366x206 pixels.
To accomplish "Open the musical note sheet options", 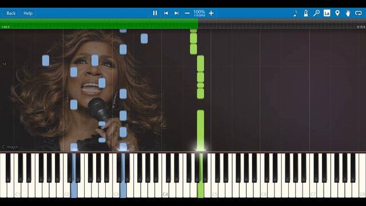I will pyautogui.click(x=295, y=13).
